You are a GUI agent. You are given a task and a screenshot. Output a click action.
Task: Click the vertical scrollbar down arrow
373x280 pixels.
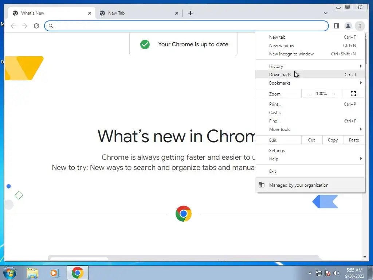[x=365, y=257]
